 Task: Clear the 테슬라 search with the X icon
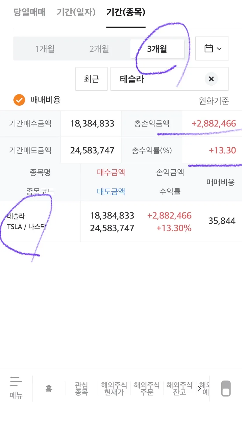click(x=211, y=79)
